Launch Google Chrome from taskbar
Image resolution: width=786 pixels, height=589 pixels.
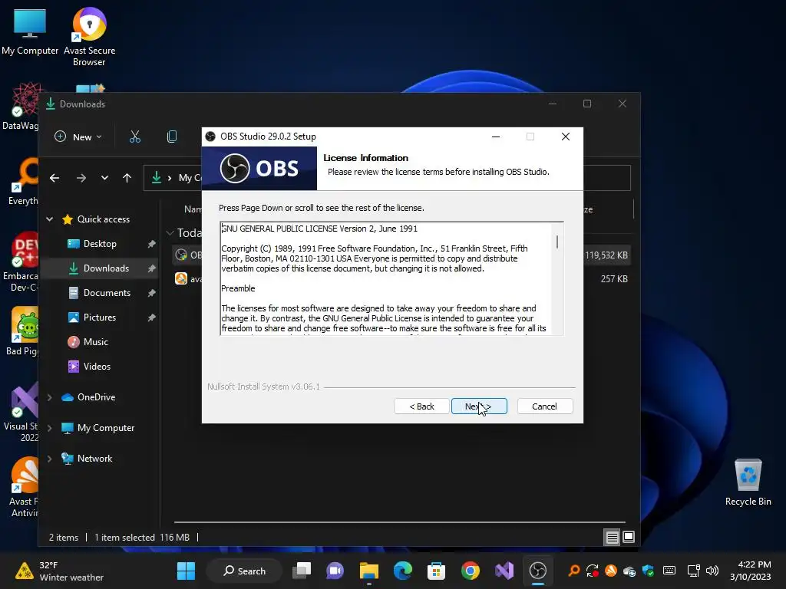coord(470,571)
